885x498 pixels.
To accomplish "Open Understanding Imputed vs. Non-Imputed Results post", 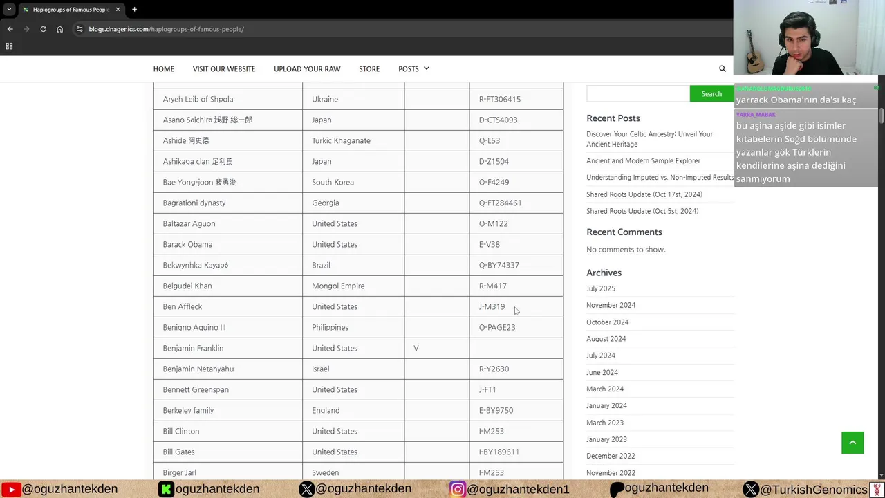I will pyautogui.click(x=660, y=177).
